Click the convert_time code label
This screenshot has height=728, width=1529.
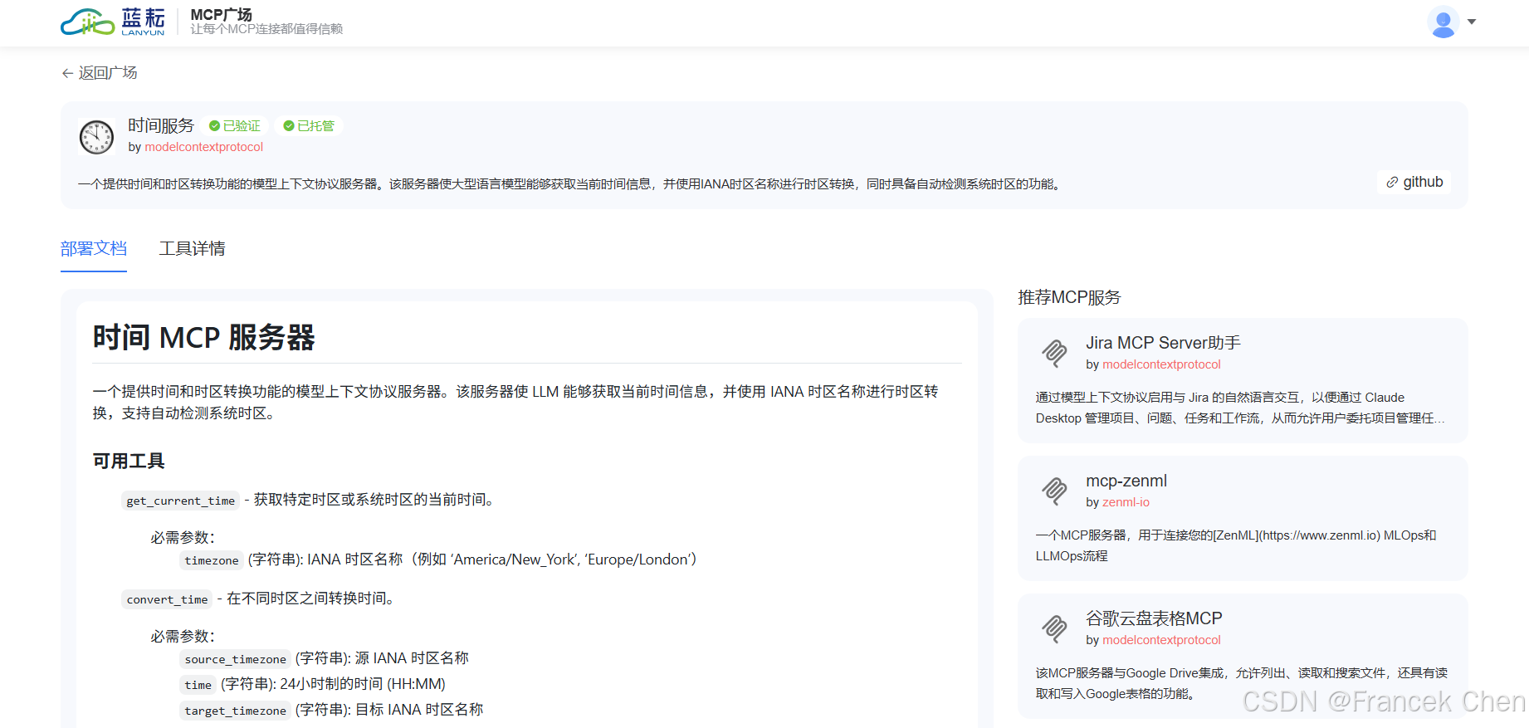point(168,599)
